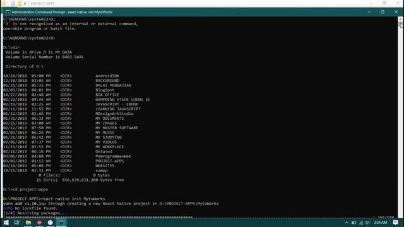This screenshot has height=227, width=404.
Task: Click the MY MASTER SOFTWARE entry
Action: click(117, 127)
